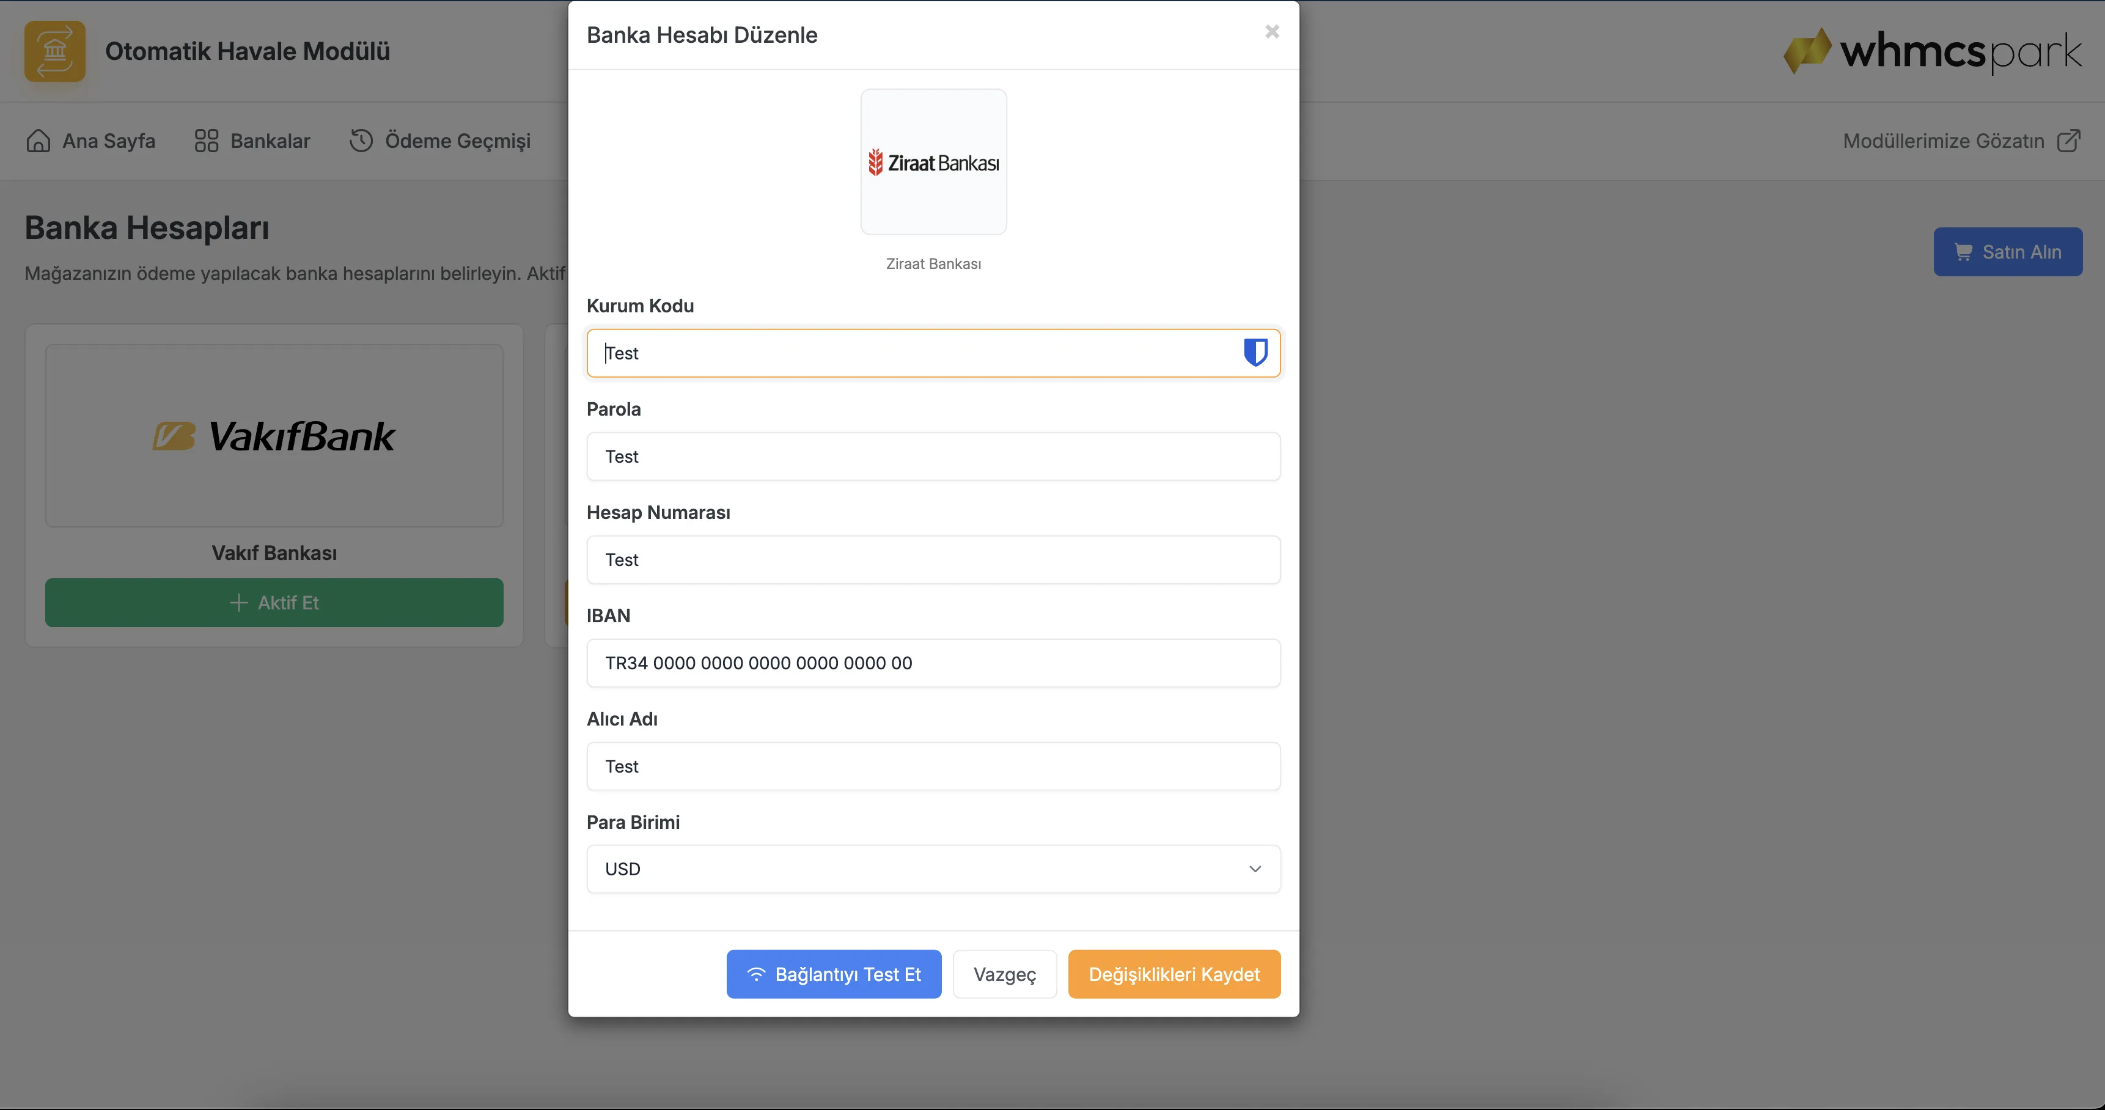The height and width of the screenshot is (1110, 2105).
Task: Click the Satın Alın button
Action: [x=2008, y=252]
